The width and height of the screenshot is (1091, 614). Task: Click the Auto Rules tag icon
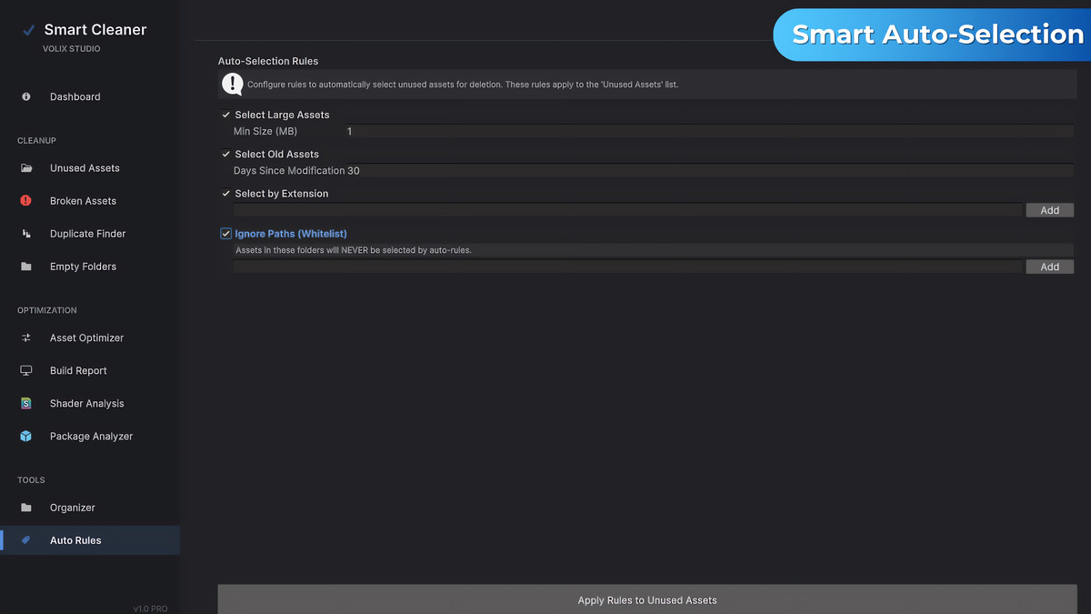pos(25,539)
